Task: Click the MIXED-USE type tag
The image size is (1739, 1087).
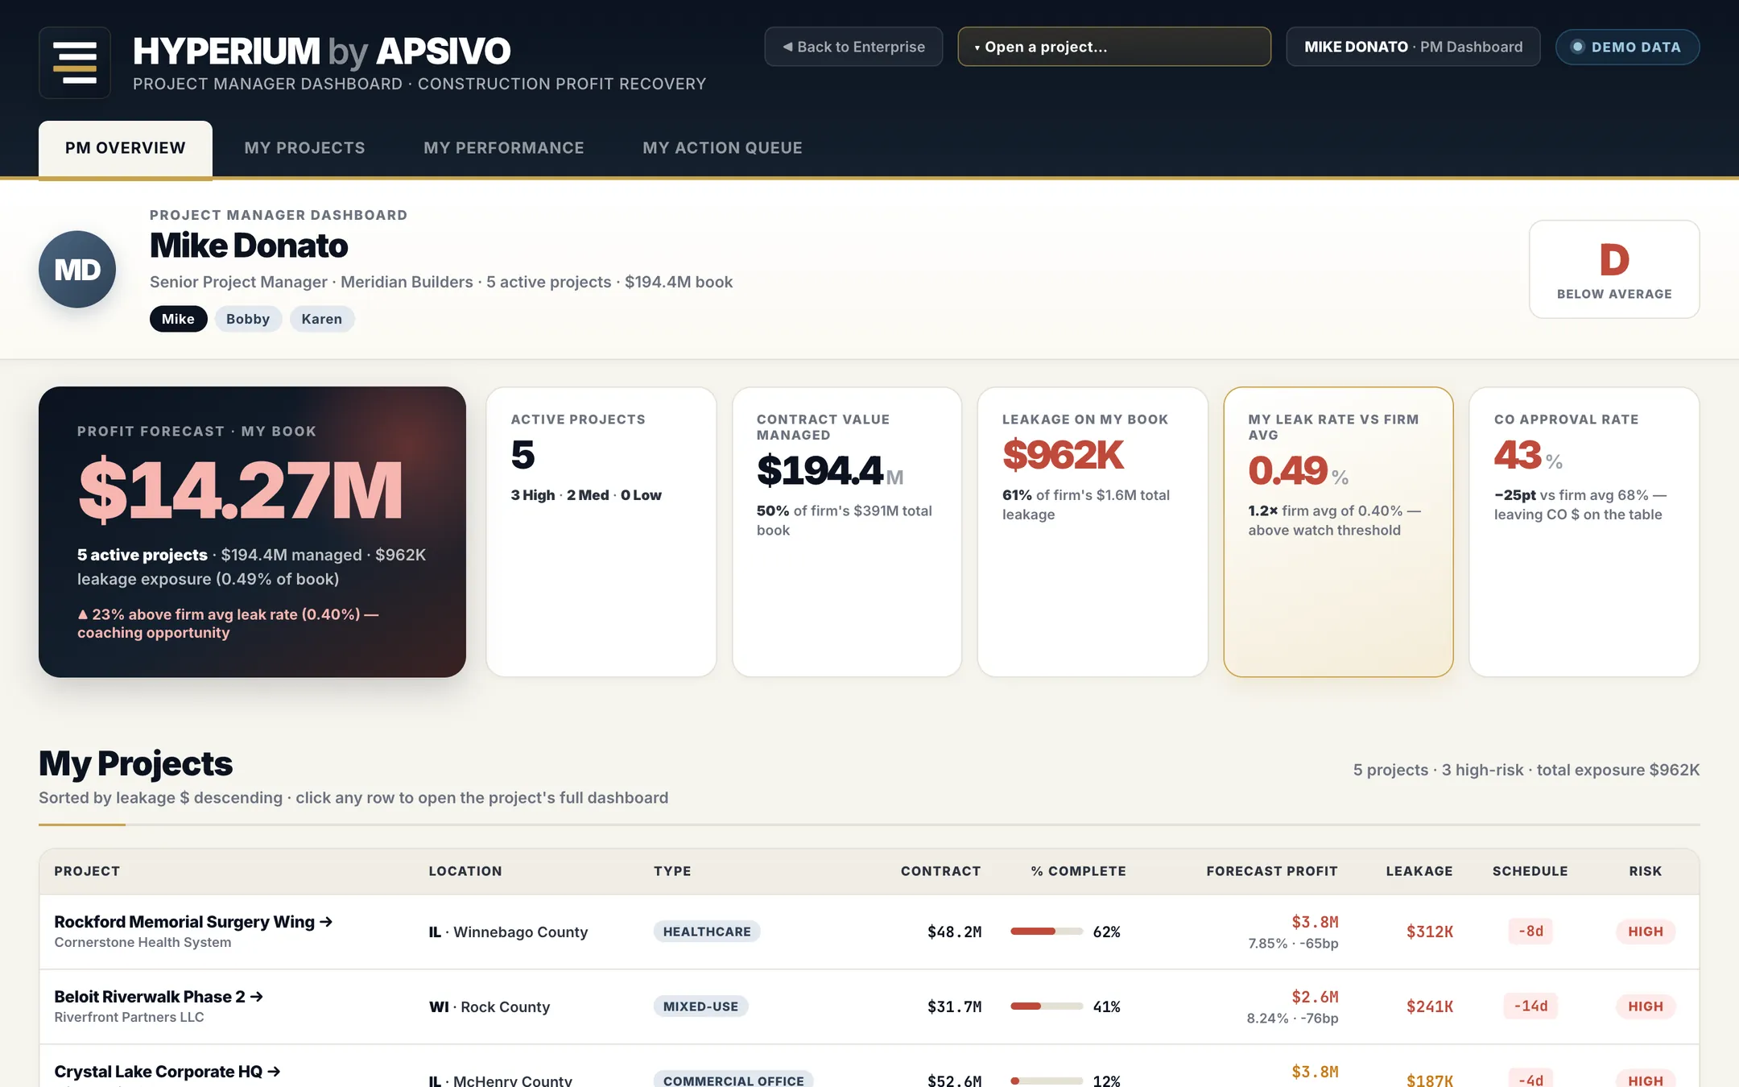Action: (x=700, y=1006)
